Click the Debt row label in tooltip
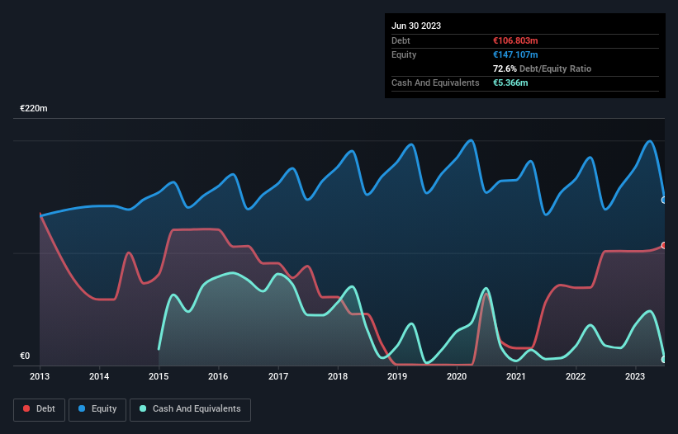The width and height of the screenshot is (678, 434). [401, 40]
